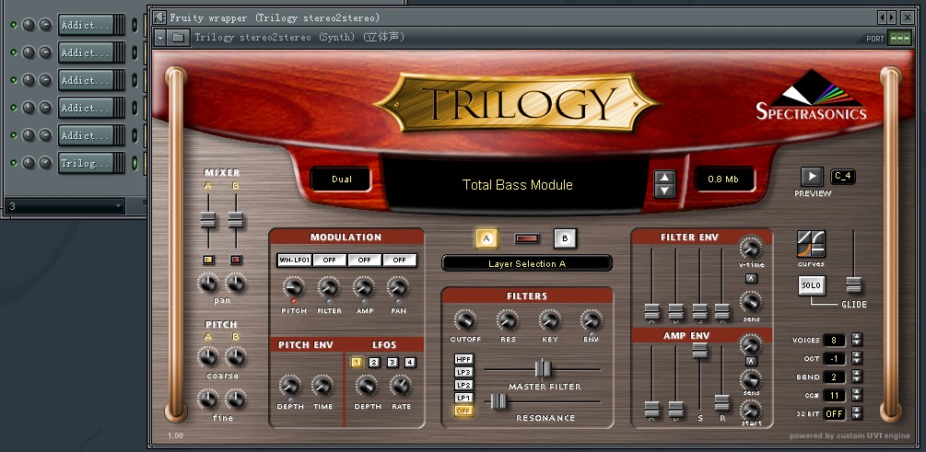Click the PORT display in the wrapper
This screenshot has width=926, height=452.
point(900,38)
